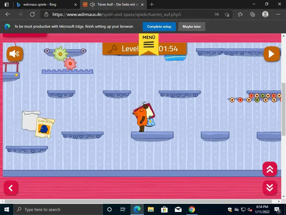The width and height of the screenshot is (286, 215).
Task: Click the Windows Security tray icon
Action: coord(230,209)
